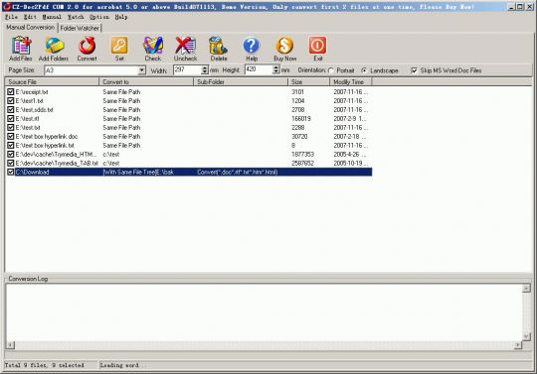This screenshot has width=537, height=374.
Task: Click the Exit power icon
Action: [317, 46]
